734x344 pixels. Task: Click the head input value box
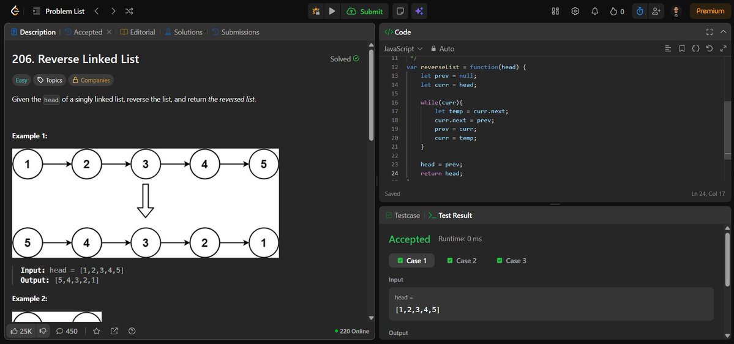coord(551,304)
